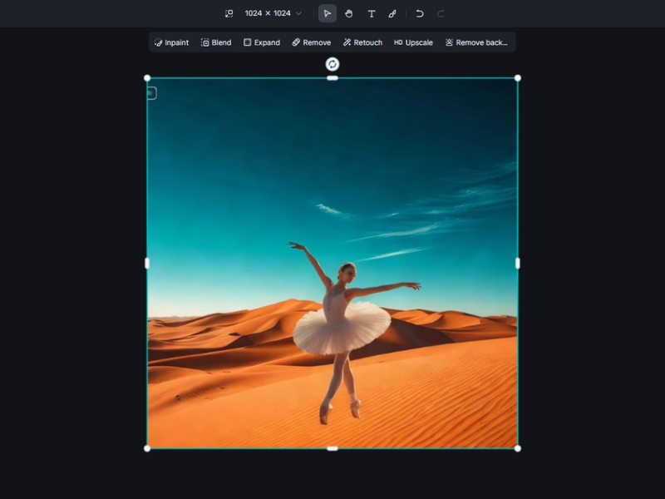Select the brush drawing tool

pyautogui.click(x=392, y=13)
